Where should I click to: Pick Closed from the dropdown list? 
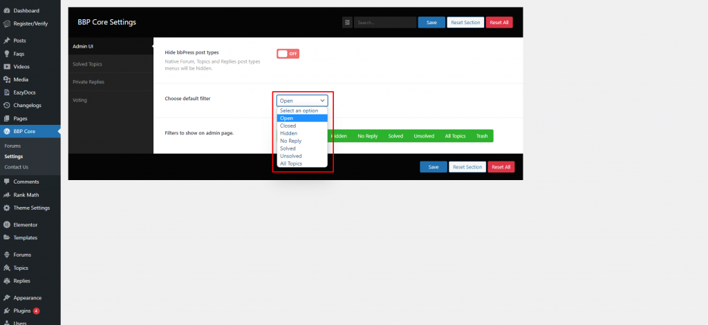302,126
